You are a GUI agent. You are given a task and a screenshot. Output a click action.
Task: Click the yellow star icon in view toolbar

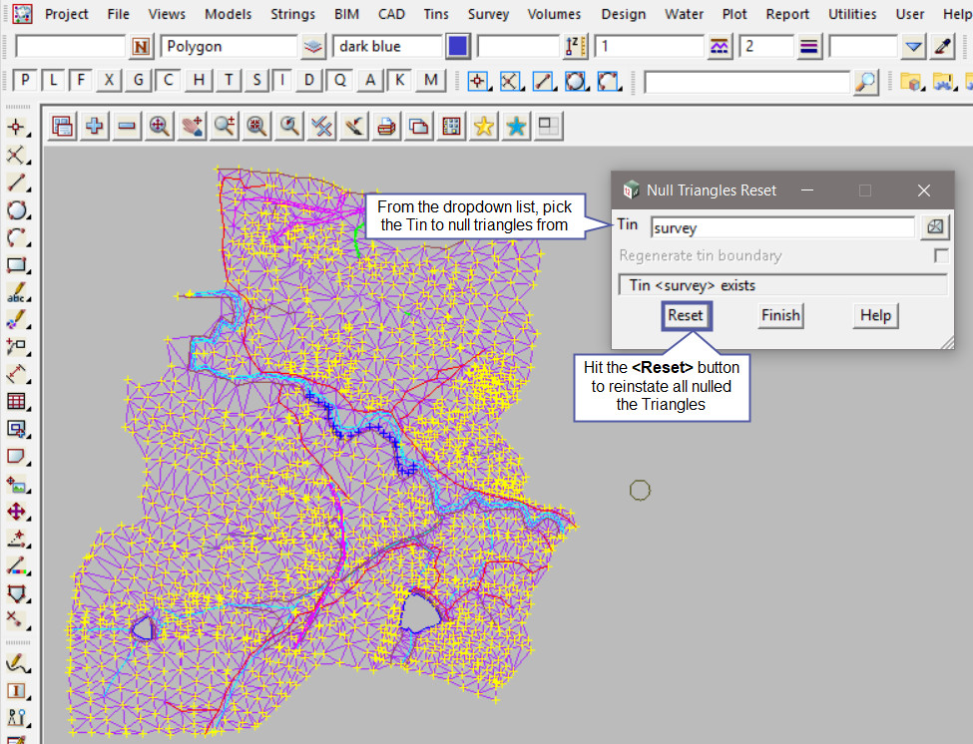tap(484, 126)
